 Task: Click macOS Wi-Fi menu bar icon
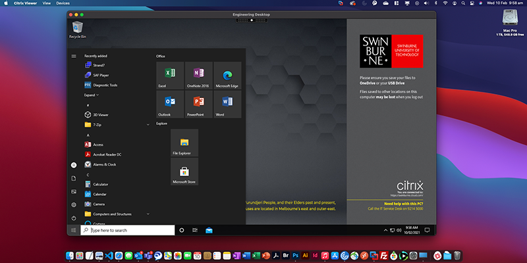click(445, 3)
